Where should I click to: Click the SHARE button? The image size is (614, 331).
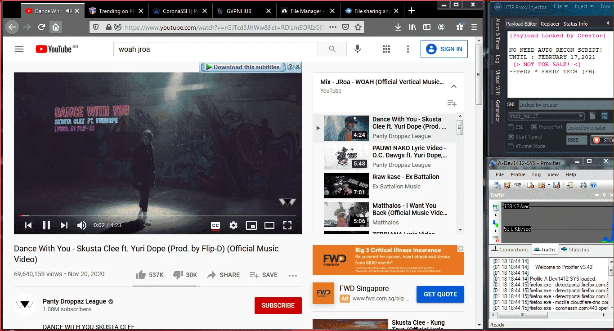223,275
